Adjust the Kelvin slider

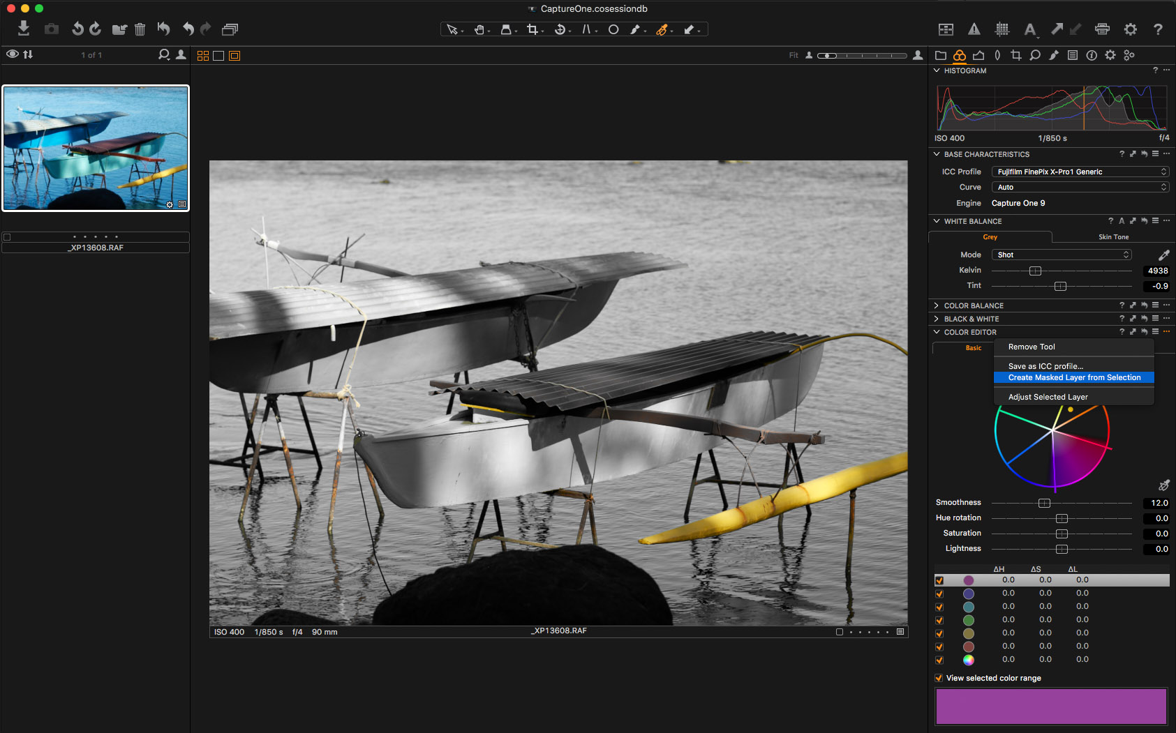coord(1035,271)
